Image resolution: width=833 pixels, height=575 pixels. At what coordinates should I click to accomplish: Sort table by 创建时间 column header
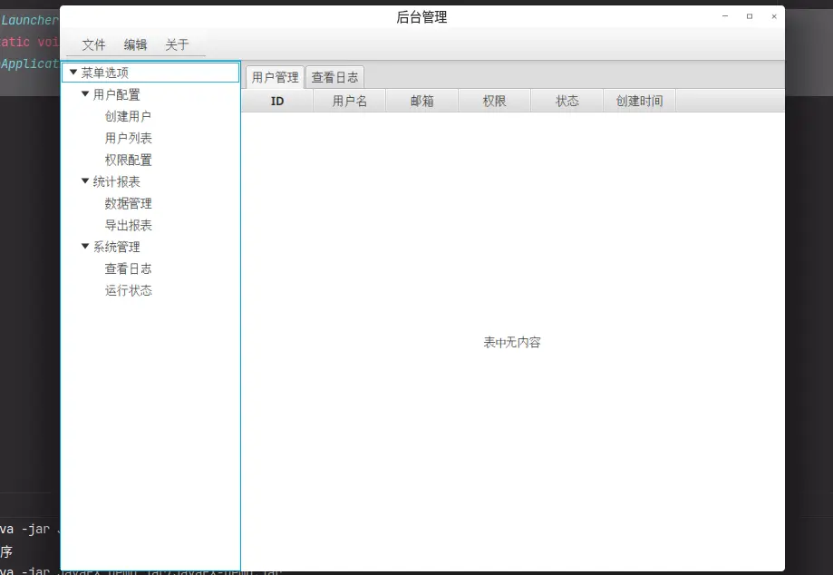point(640,101)
